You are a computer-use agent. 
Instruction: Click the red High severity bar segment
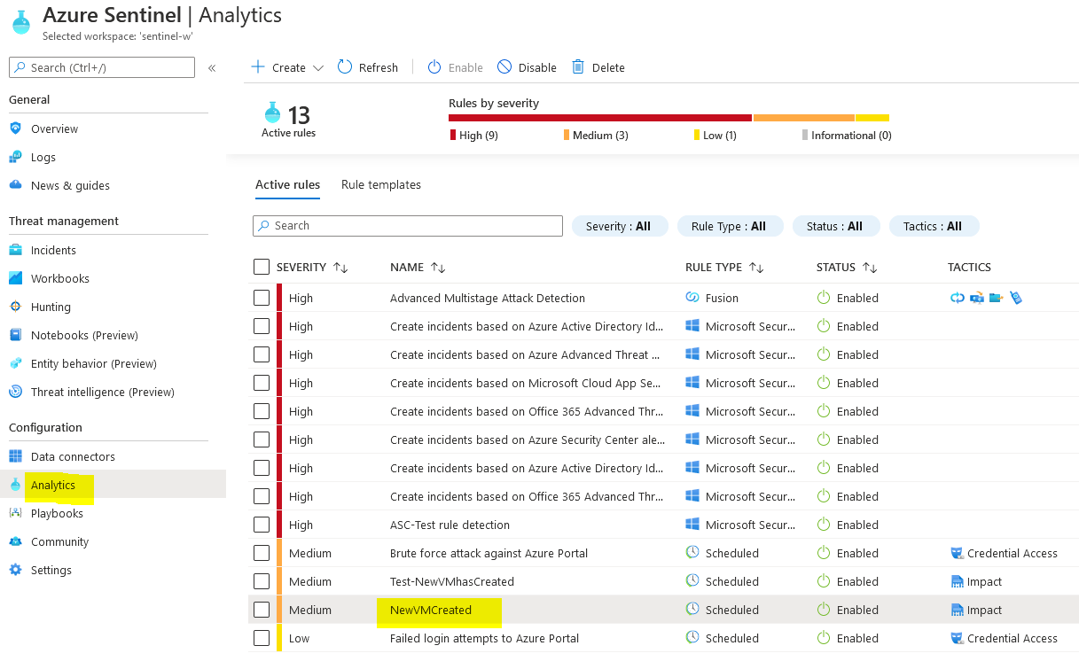tap(600, 118)
